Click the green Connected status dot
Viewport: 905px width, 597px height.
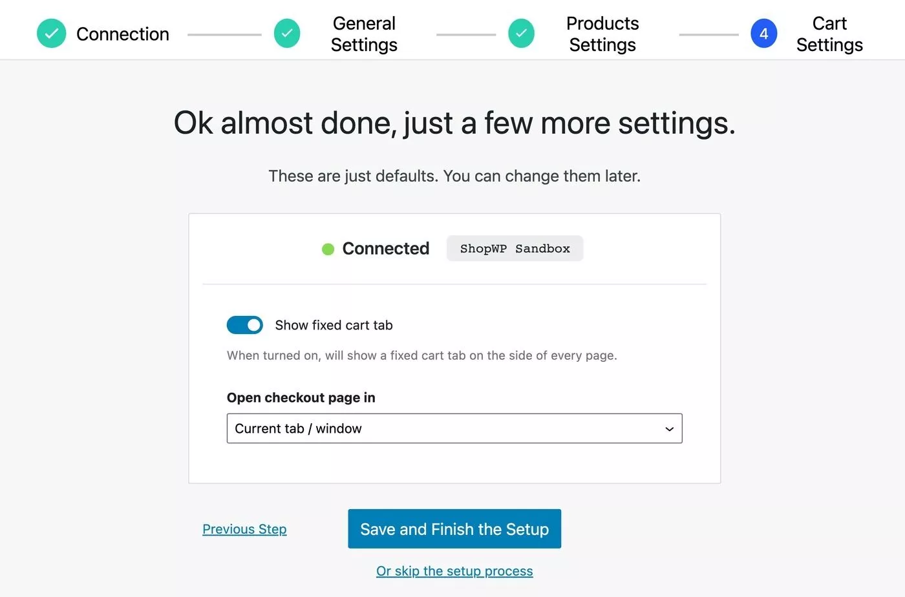(x=328, y=249)
